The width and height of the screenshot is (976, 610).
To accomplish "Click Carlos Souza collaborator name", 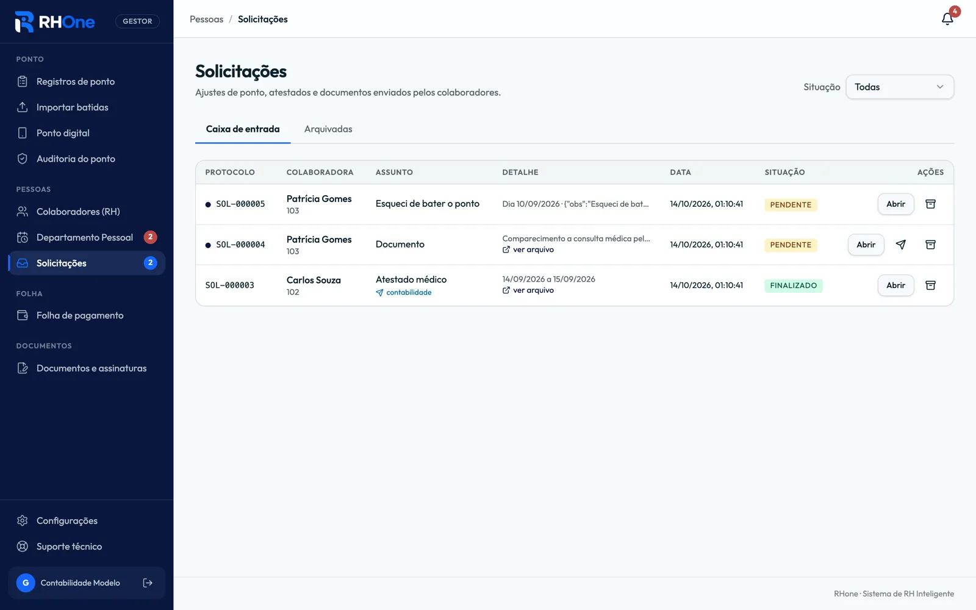I will pyautogui.click(x=314, y=280).
